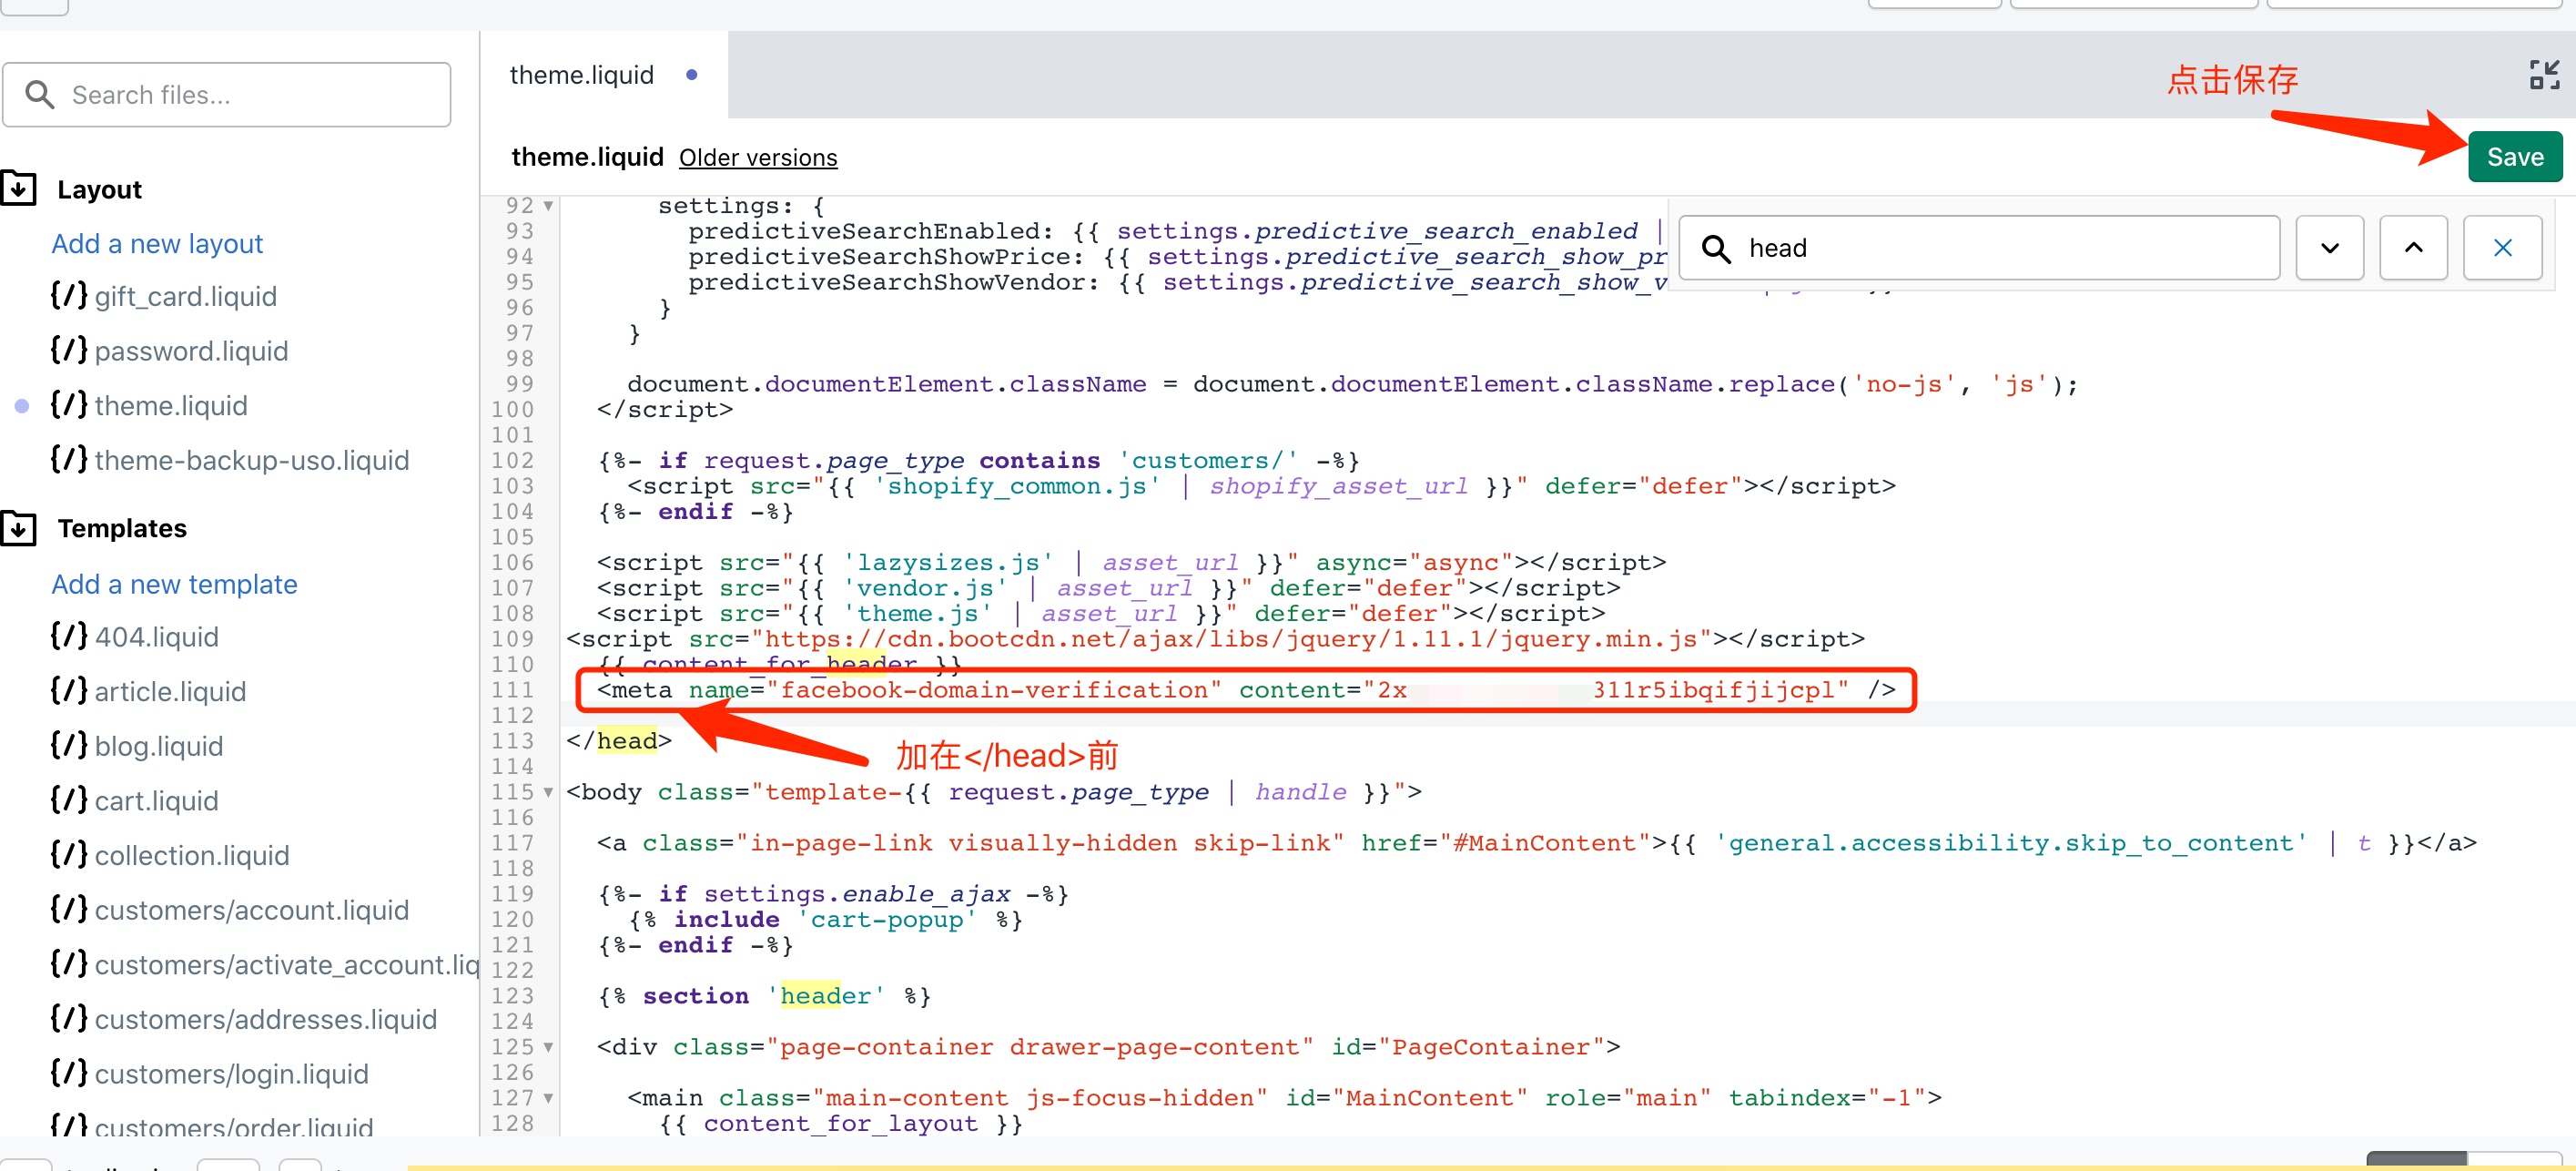Screen dimensions: 2576x1171
Task: Fold main block at line 127
Action: tap(548, 1098)
